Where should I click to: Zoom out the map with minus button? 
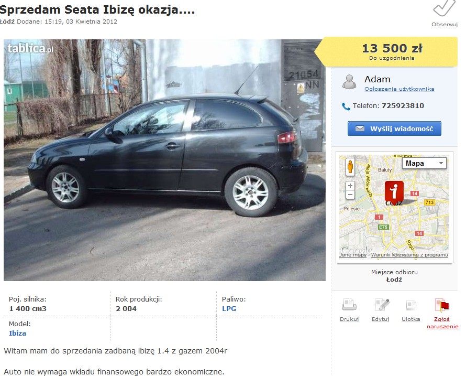[350, 195]
